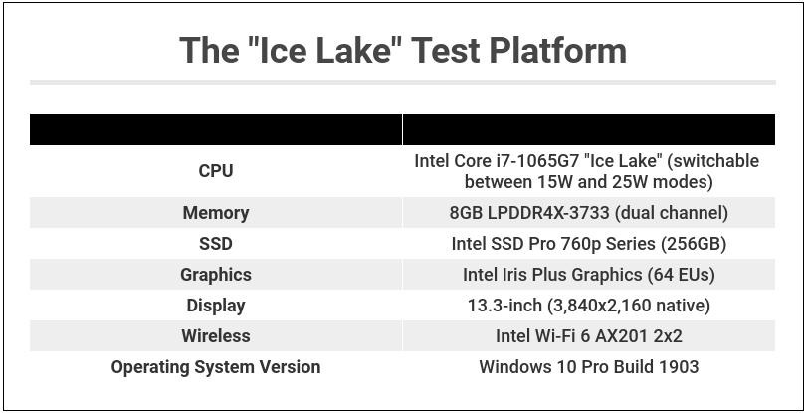Viewport: 806px width, 413px height.
Task: Click the 13.3-inch display resolution value
Action: pos(588,306)
